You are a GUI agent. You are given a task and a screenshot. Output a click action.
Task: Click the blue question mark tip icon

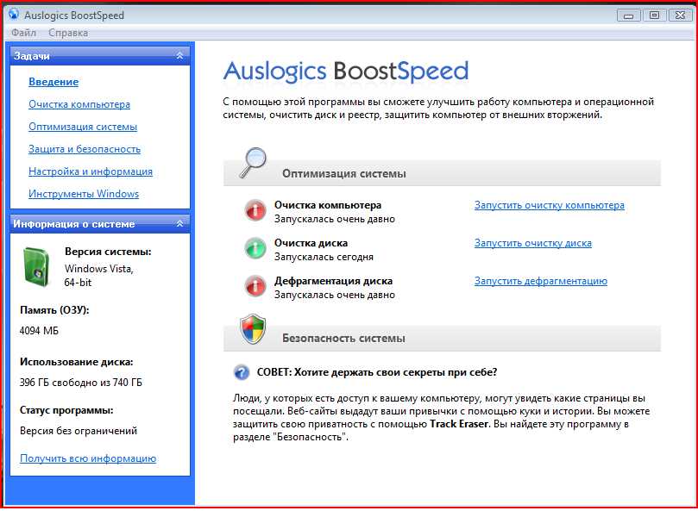(242, 372)
